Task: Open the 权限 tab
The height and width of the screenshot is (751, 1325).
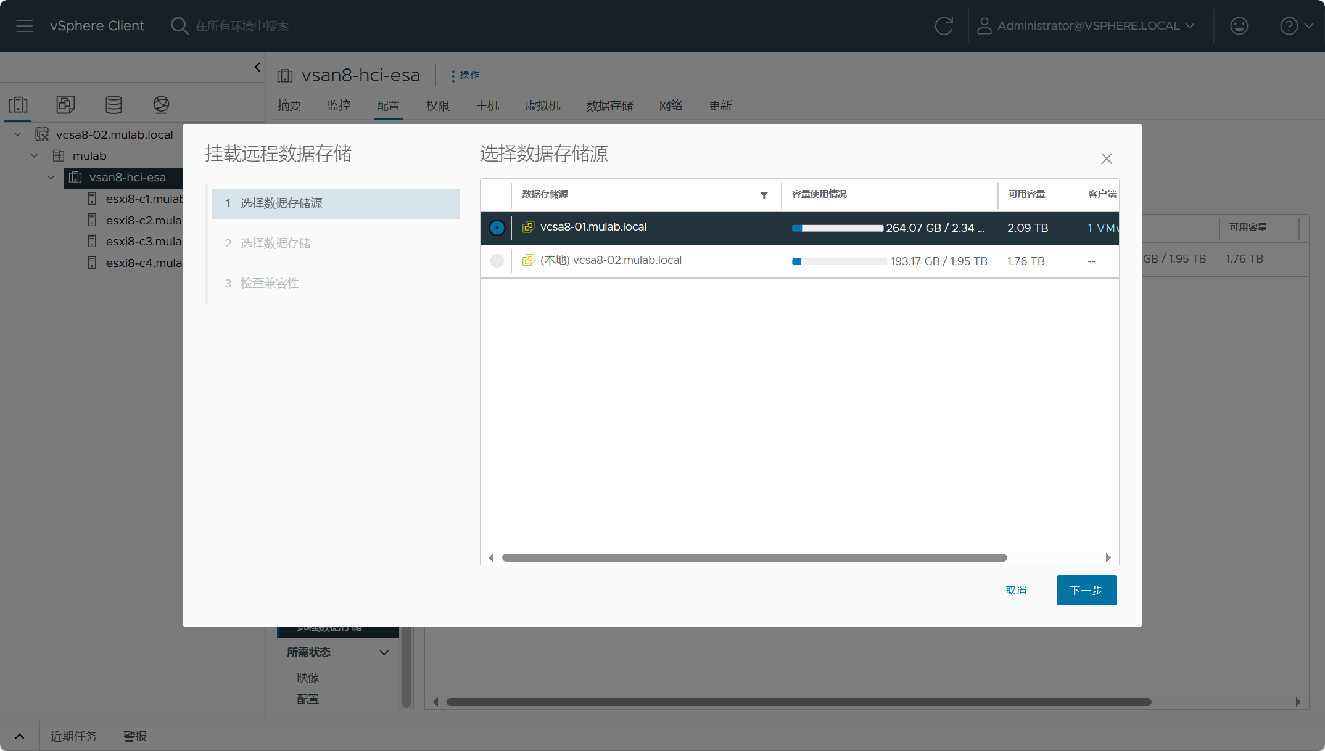Action: [438, 105]
